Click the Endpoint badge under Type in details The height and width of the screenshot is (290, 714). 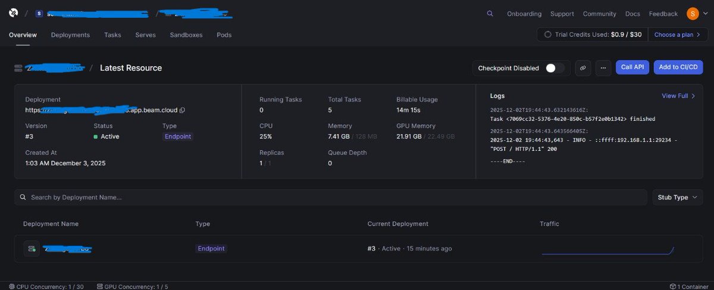pyautogui.click(x=178, y=137)
